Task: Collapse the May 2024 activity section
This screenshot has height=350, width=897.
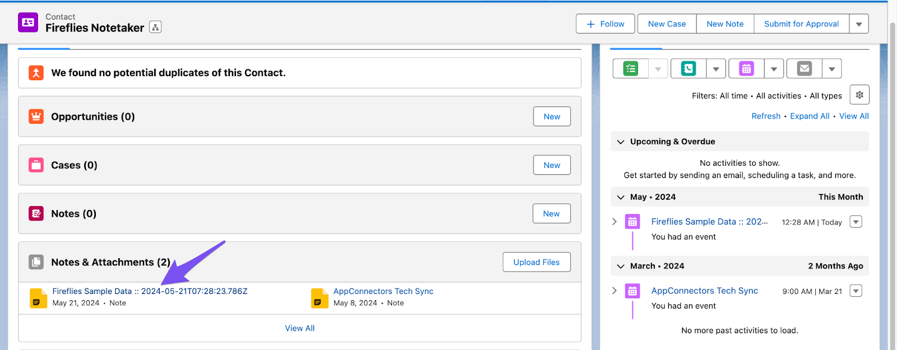Action: pos(621,197)
